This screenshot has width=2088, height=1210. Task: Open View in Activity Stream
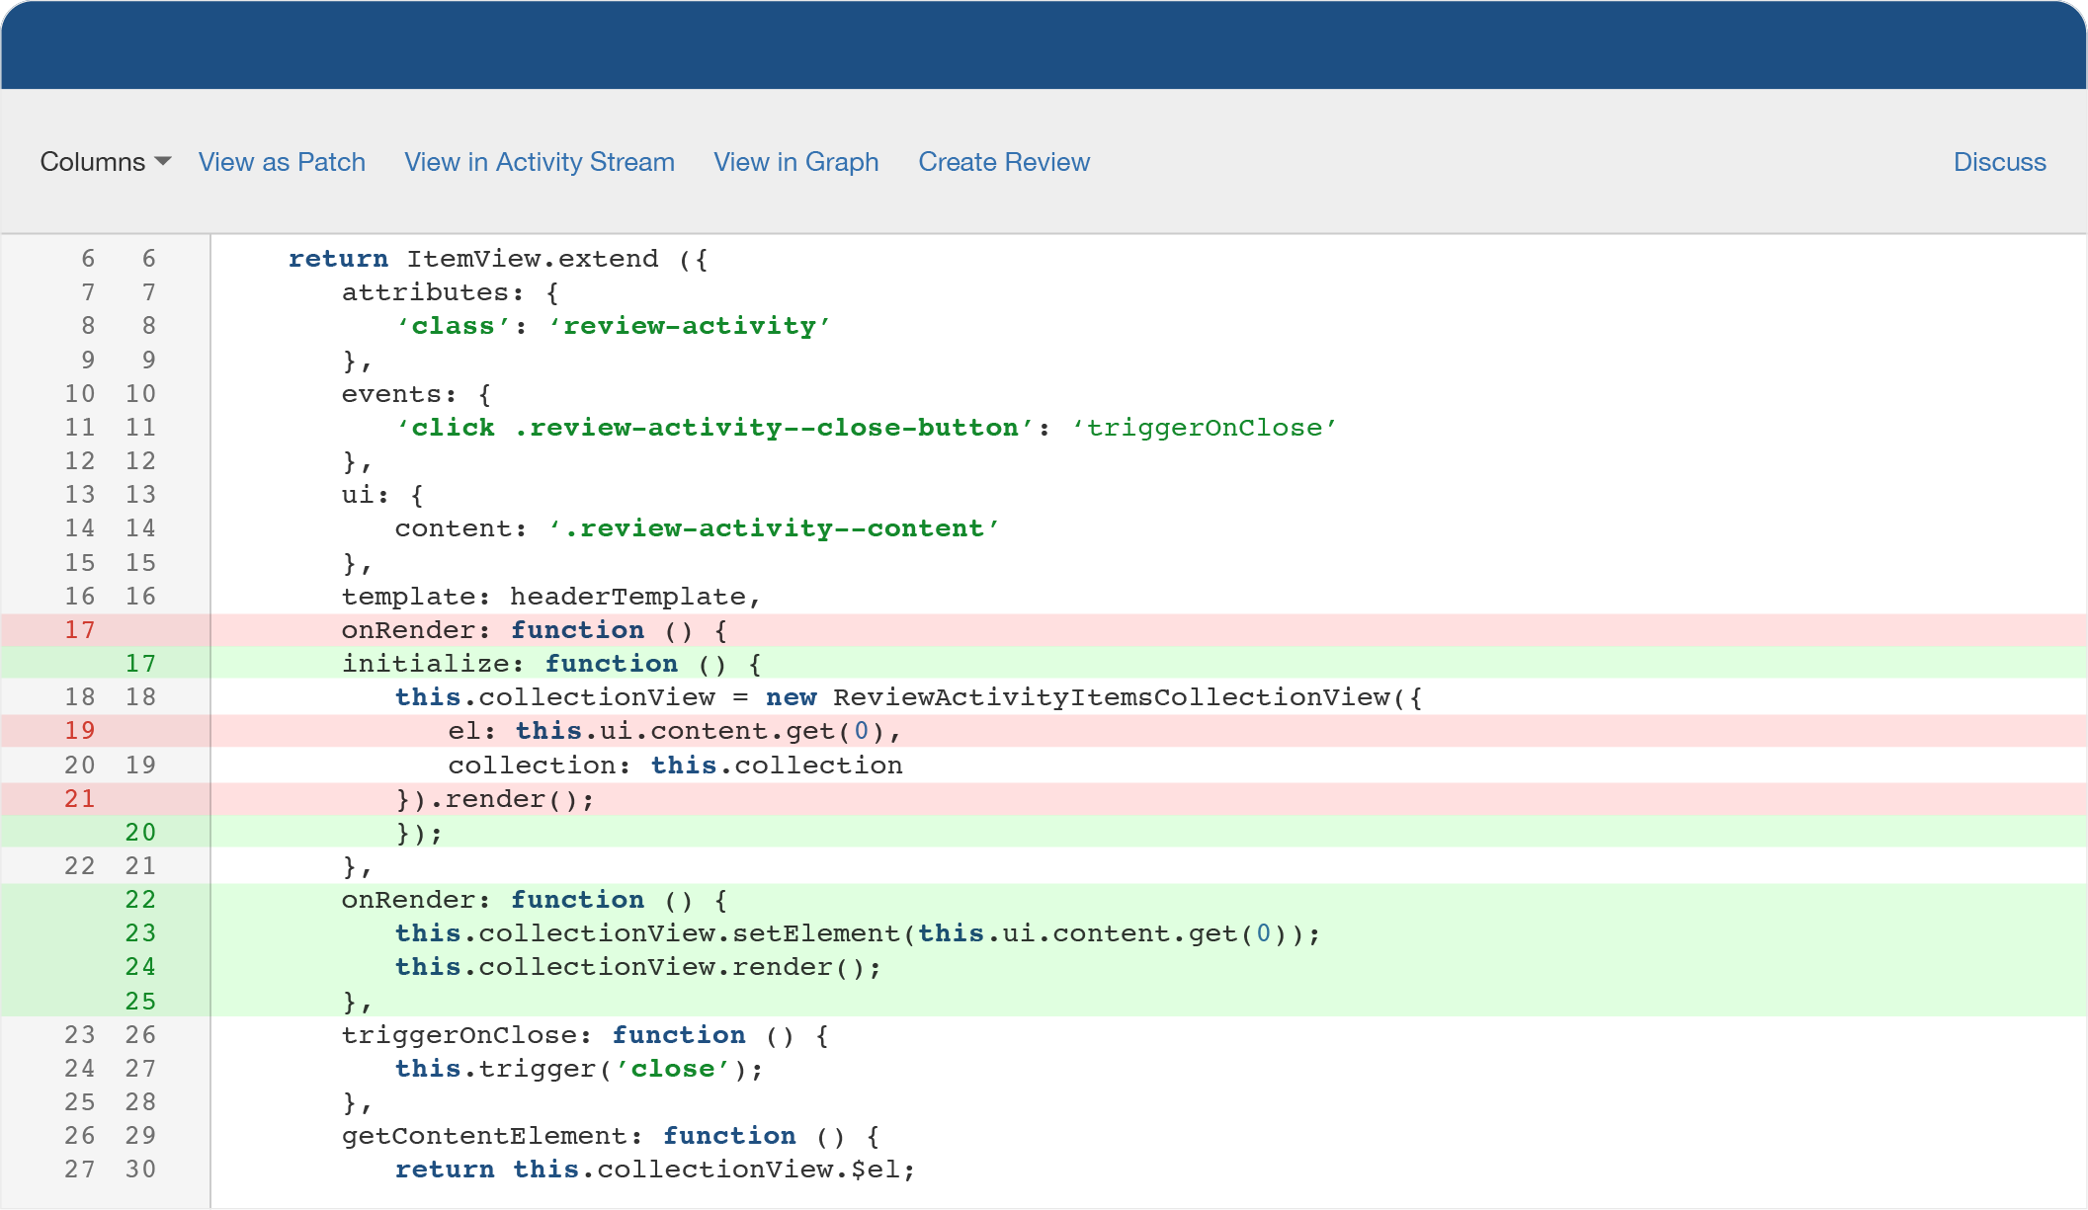tap(539, 160)
